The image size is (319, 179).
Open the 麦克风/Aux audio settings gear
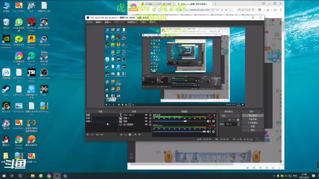(213, 132)
